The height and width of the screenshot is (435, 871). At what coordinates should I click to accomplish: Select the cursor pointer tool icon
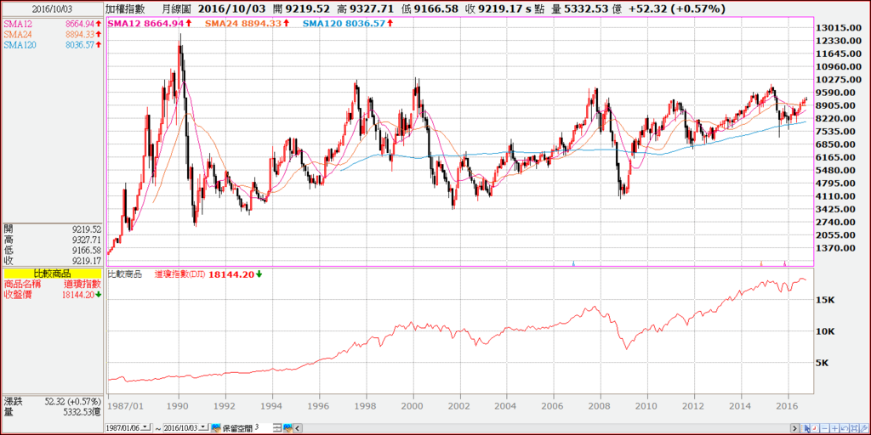click(x=805, y=428)
